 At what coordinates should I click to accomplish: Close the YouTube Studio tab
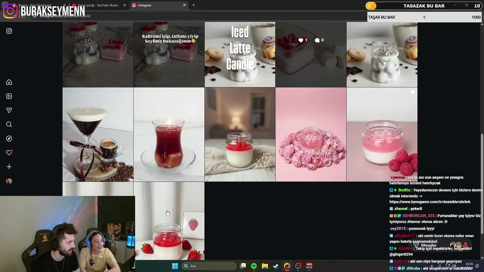tap(124, 5)
